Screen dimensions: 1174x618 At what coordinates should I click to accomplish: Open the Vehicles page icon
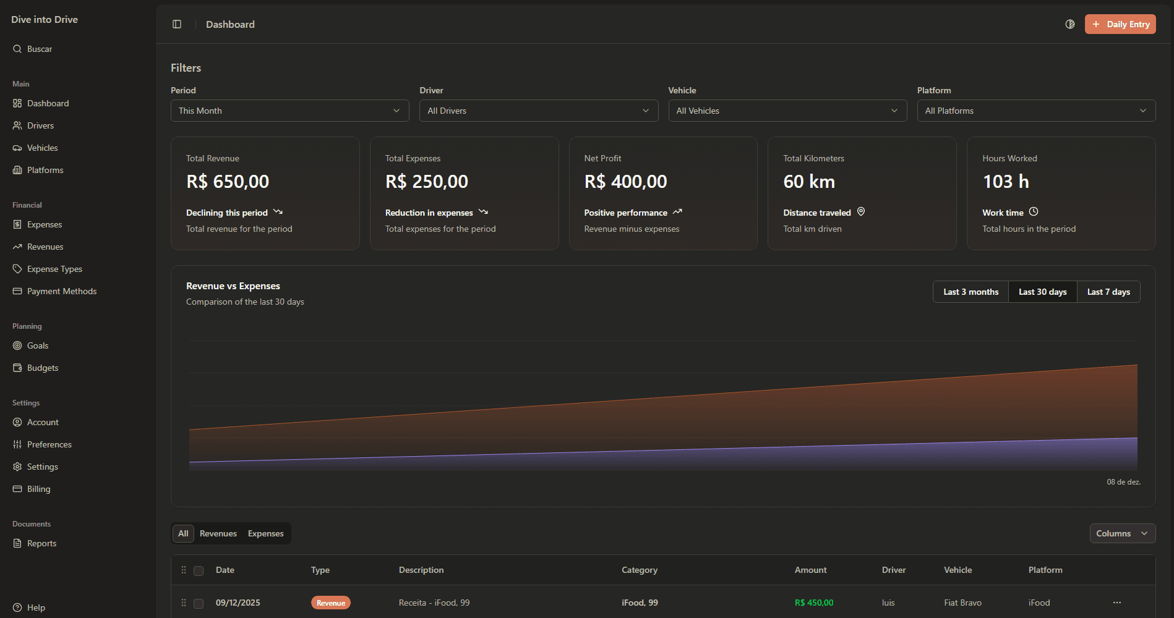(x=17, y=148)
